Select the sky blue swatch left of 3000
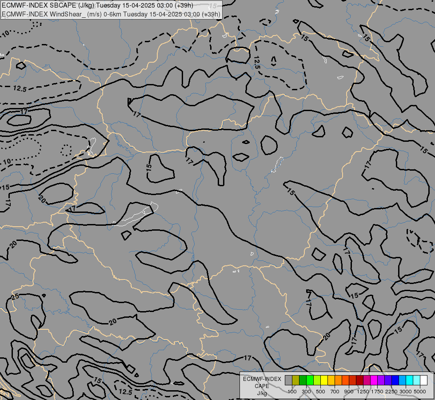This screenshot has width=435, height=400. [x=403, y=380]
